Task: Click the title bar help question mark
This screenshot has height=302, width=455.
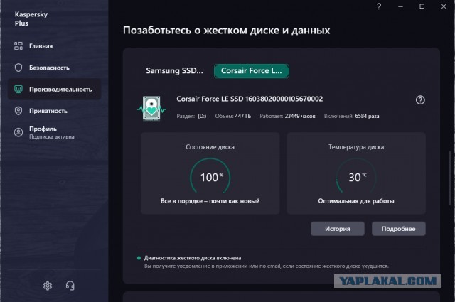Action: click(x=379, y=6)
